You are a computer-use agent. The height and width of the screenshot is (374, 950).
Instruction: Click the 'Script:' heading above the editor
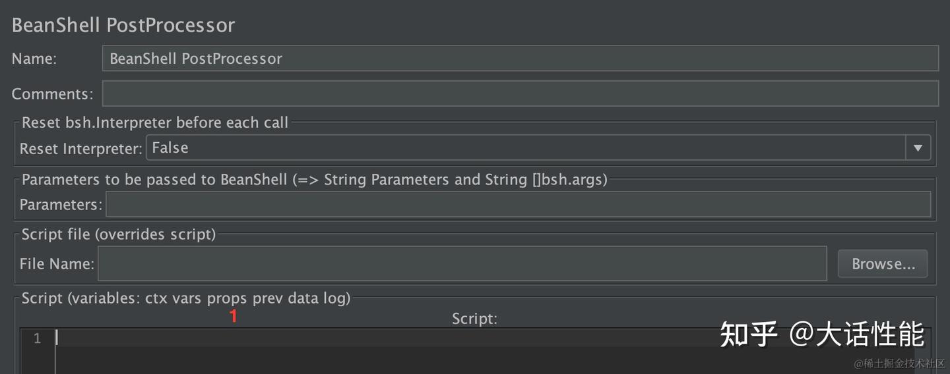pyautogui.click(x=474, y=319)
